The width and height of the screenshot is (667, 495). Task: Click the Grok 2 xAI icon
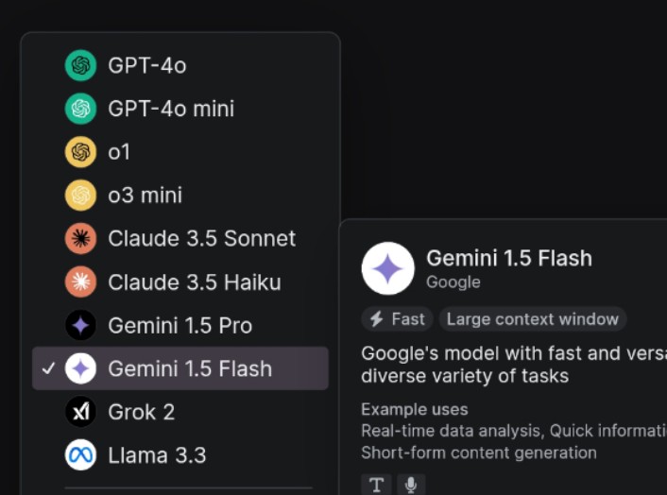coord(81,412)
